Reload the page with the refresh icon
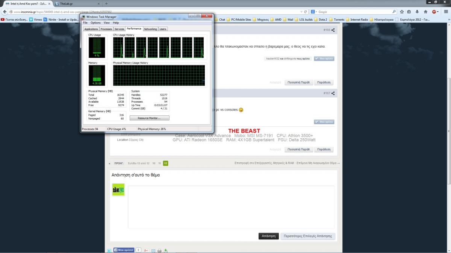Viewport: 451px width, 253px height. click(x=306, y=12)
